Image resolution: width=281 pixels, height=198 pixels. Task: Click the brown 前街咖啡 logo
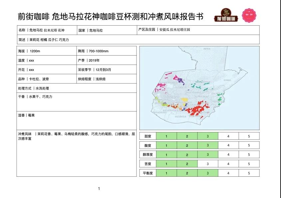click(225, 16)
